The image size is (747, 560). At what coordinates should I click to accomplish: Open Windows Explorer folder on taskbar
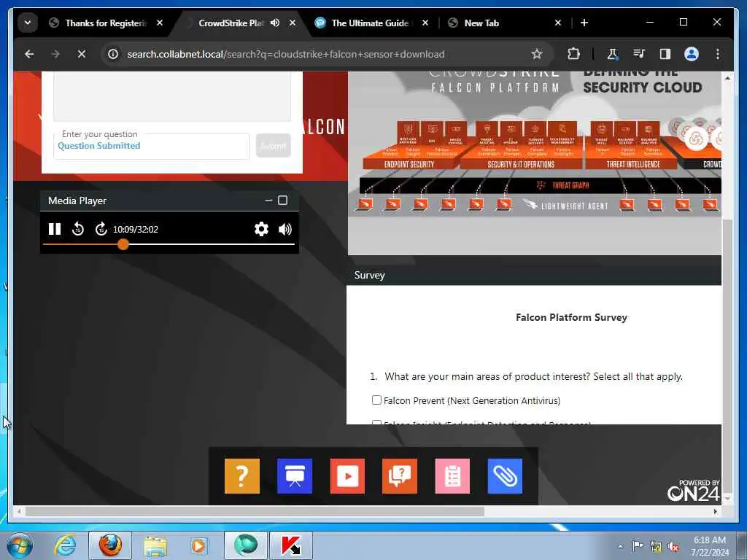click(x=155, y=545)
